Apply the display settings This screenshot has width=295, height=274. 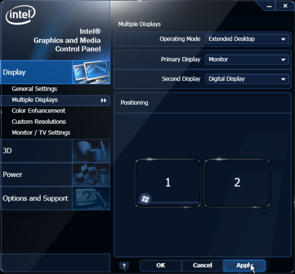pyautogui.click(x=244, y=265)
